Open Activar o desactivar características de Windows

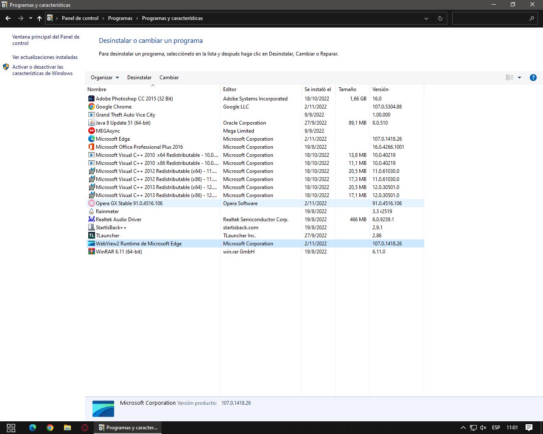(x=42, y=70)
